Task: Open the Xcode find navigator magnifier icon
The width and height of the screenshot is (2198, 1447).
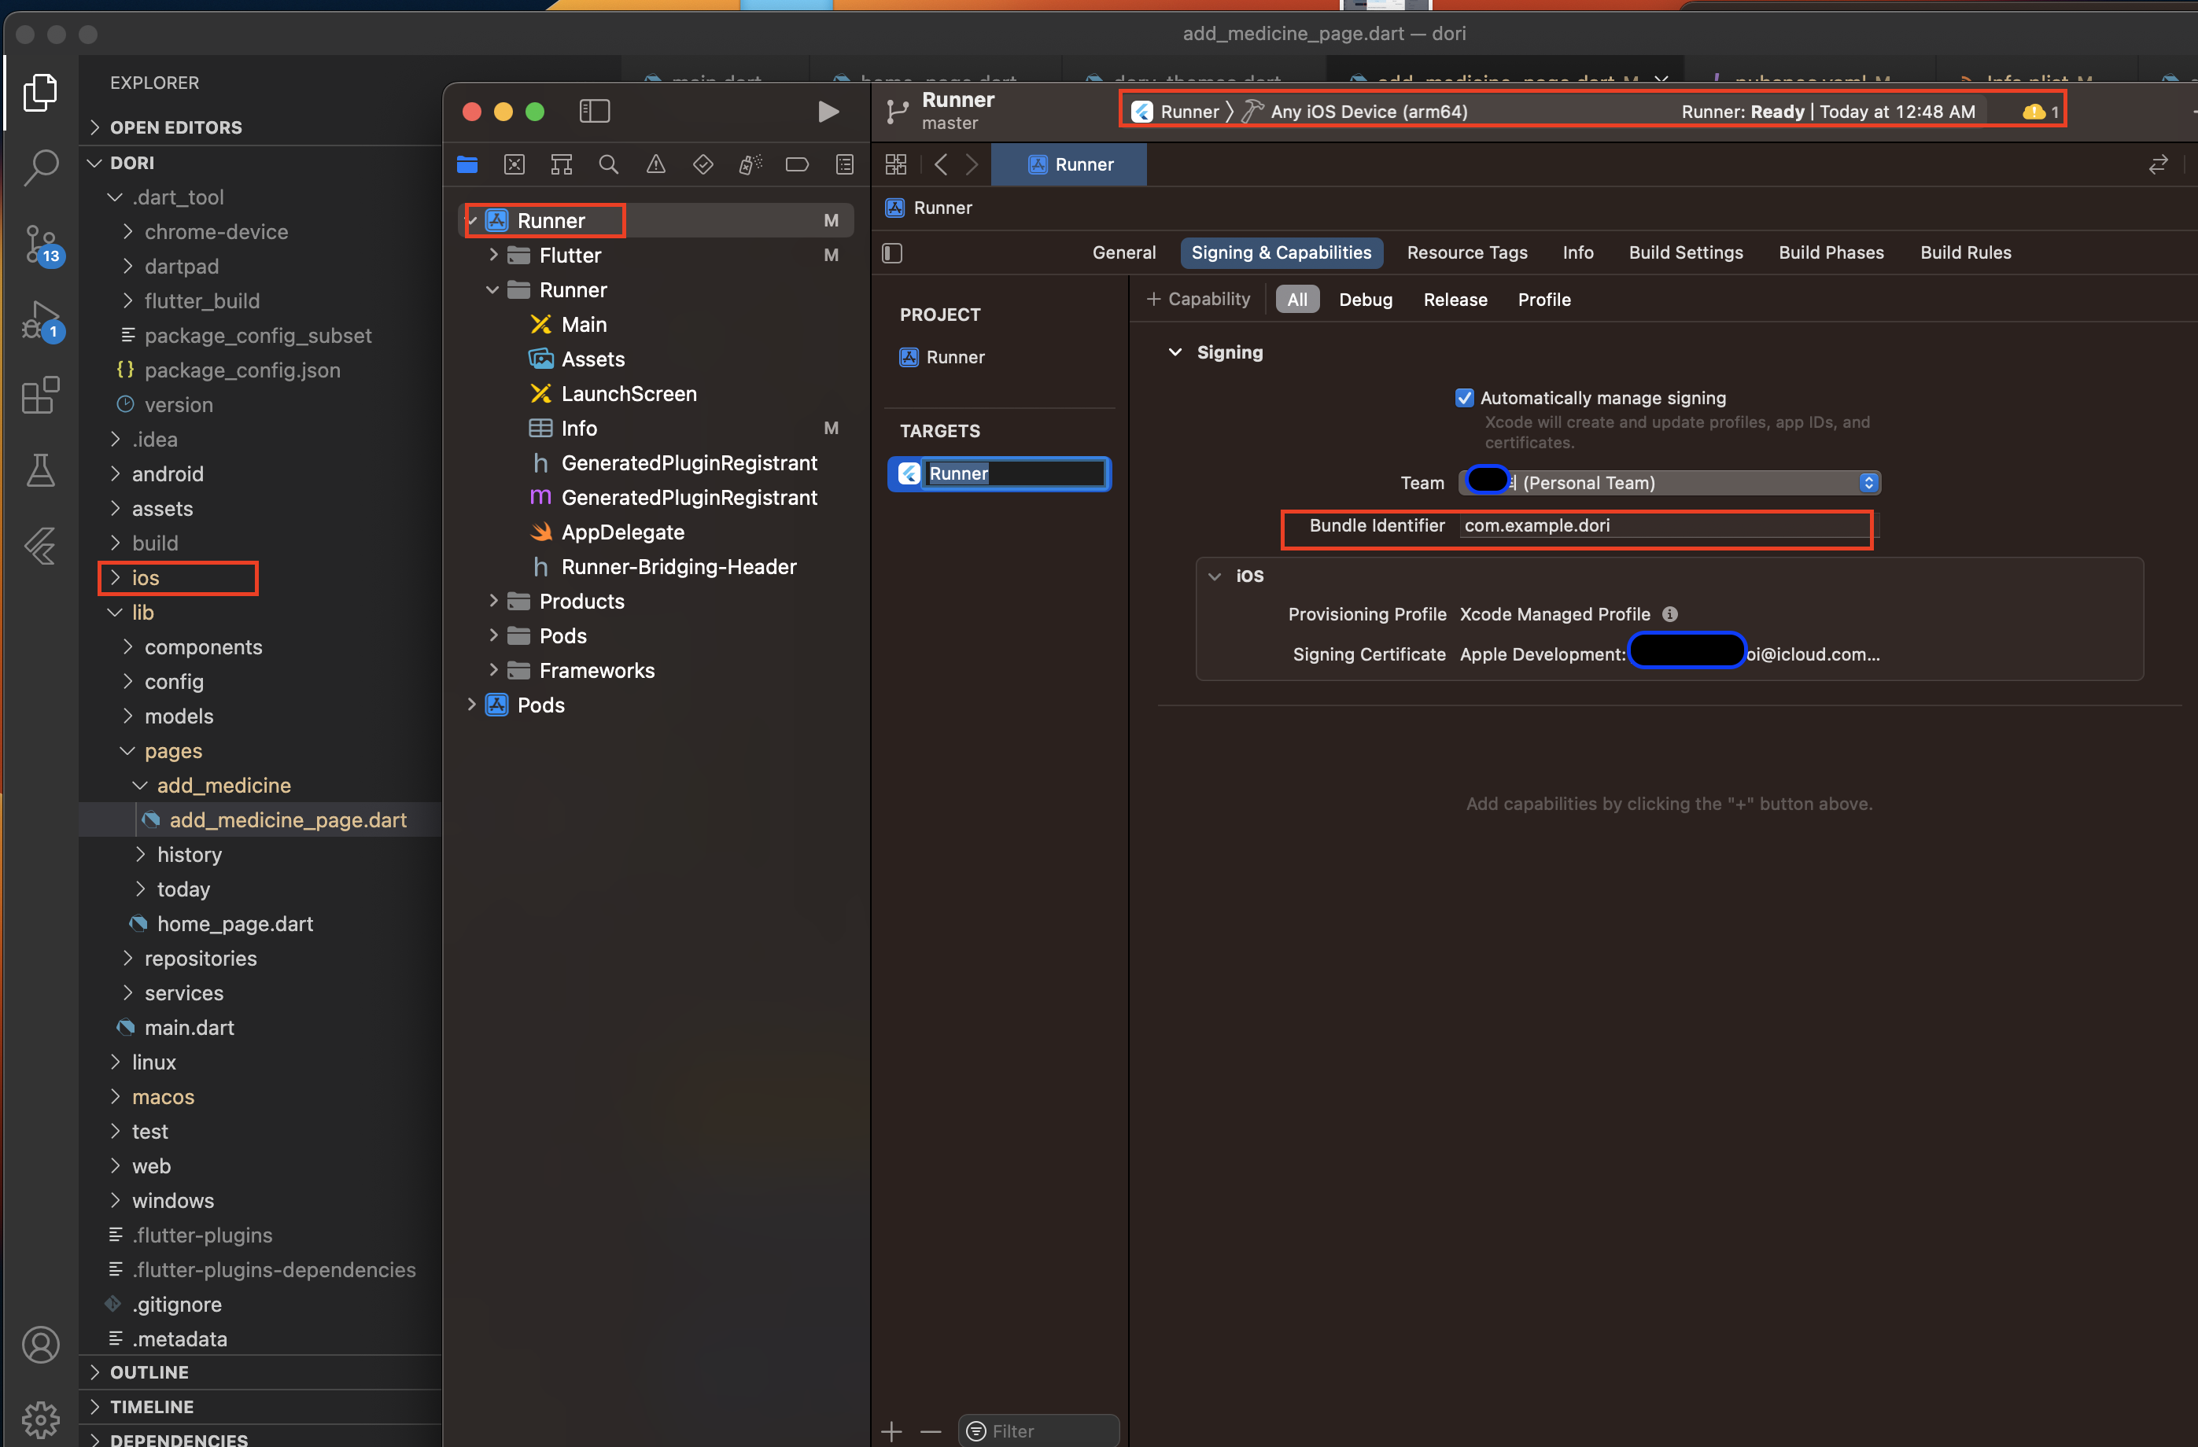Action: click(x=607, y=164)
